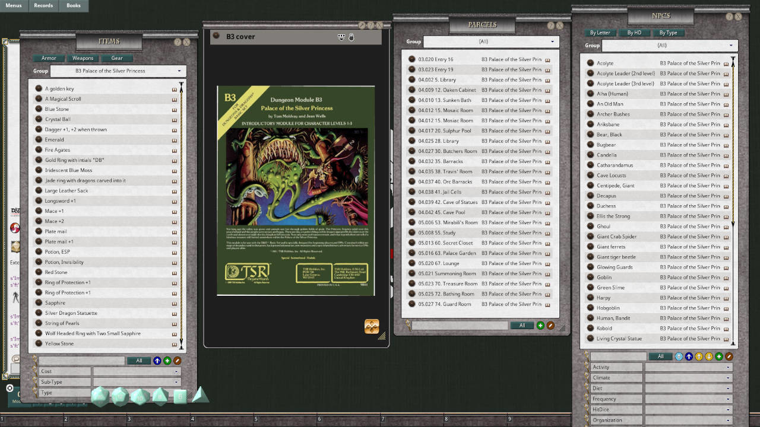Image resolution: width=760 pixels, height=427 pixels.
Task: Click the brown edit pencil in Parcels panel
Action: pos(550,326)
